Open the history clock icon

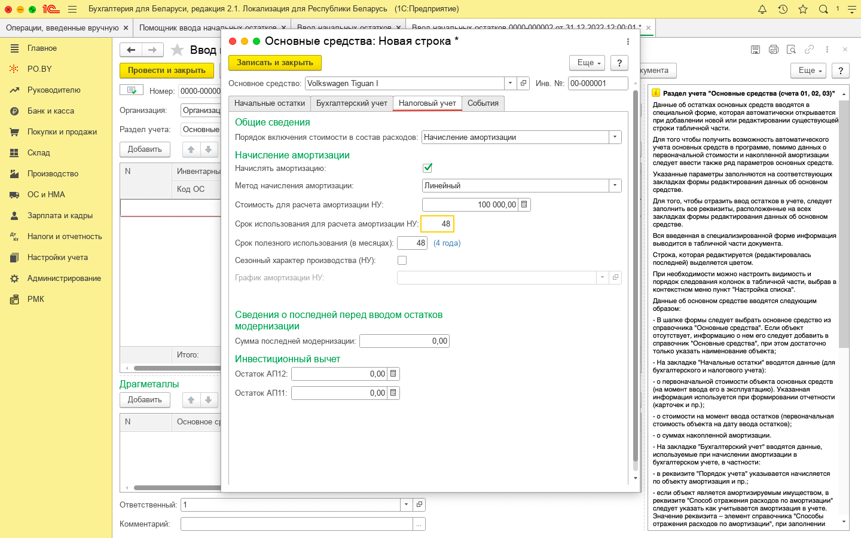click(783, 9)
